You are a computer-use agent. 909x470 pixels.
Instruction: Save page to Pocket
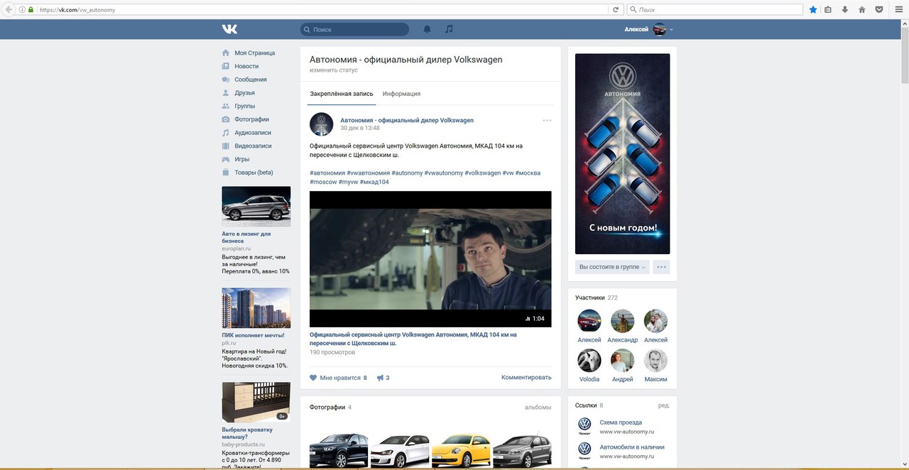[879, 10]
